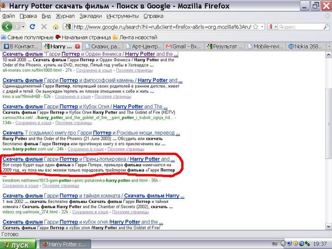This screenshot has width=332, height=249.
Task: Click the Google site favicon in address bar
Action: click(x=68, y=27)
